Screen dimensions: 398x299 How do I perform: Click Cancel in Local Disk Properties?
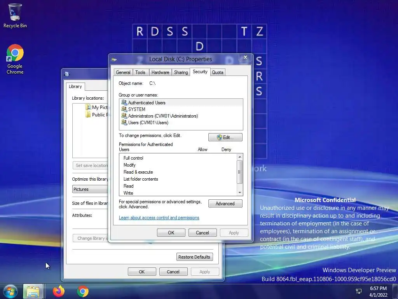coord(202,233)
